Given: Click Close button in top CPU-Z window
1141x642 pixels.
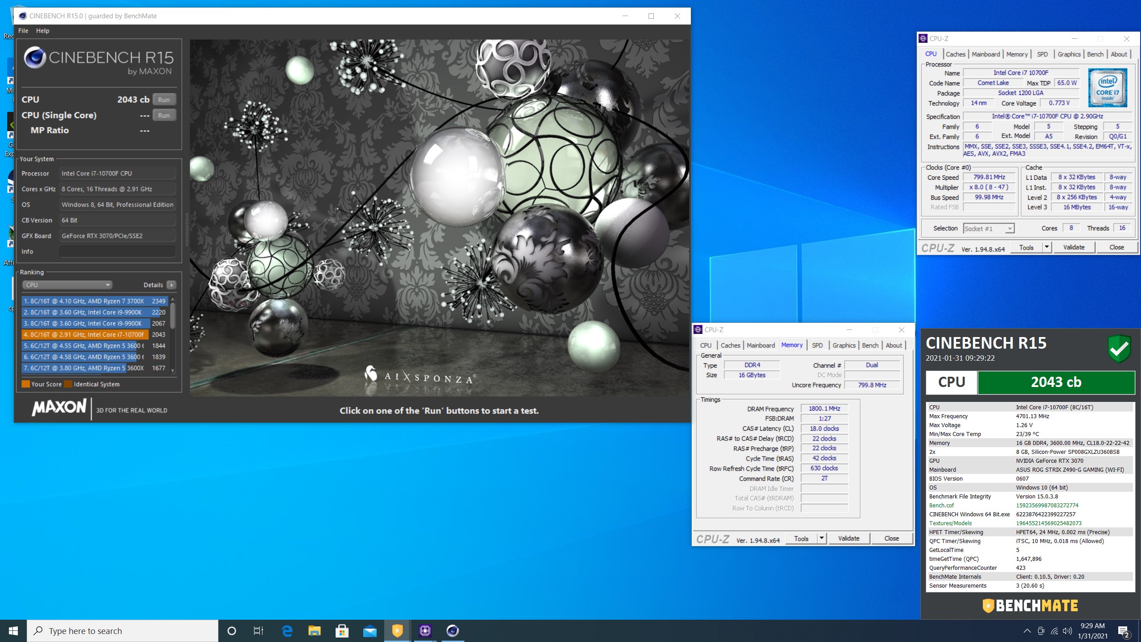Looking at the screenshot, I should [x=1116, y=247].
